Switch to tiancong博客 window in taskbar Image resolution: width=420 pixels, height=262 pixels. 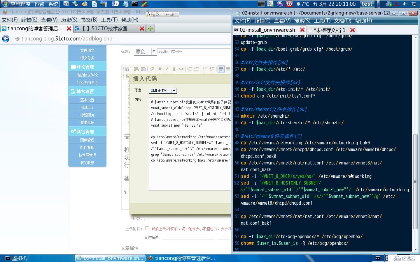click(181, 258)
